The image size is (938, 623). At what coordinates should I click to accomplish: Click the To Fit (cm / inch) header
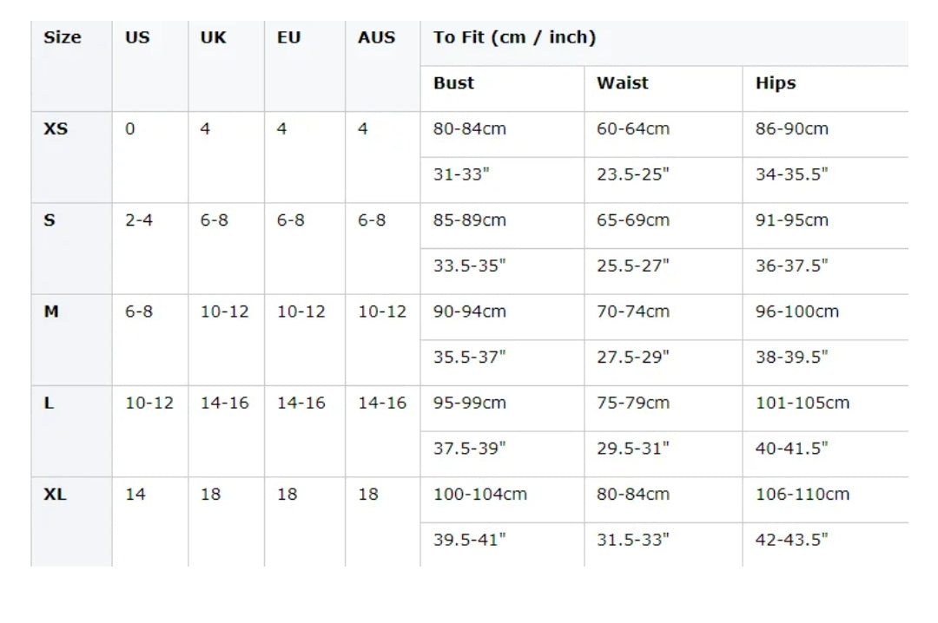(x=515, y=38)
